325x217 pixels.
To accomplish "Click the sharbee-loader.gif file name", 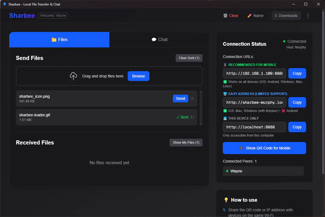I will coord(35,115).
